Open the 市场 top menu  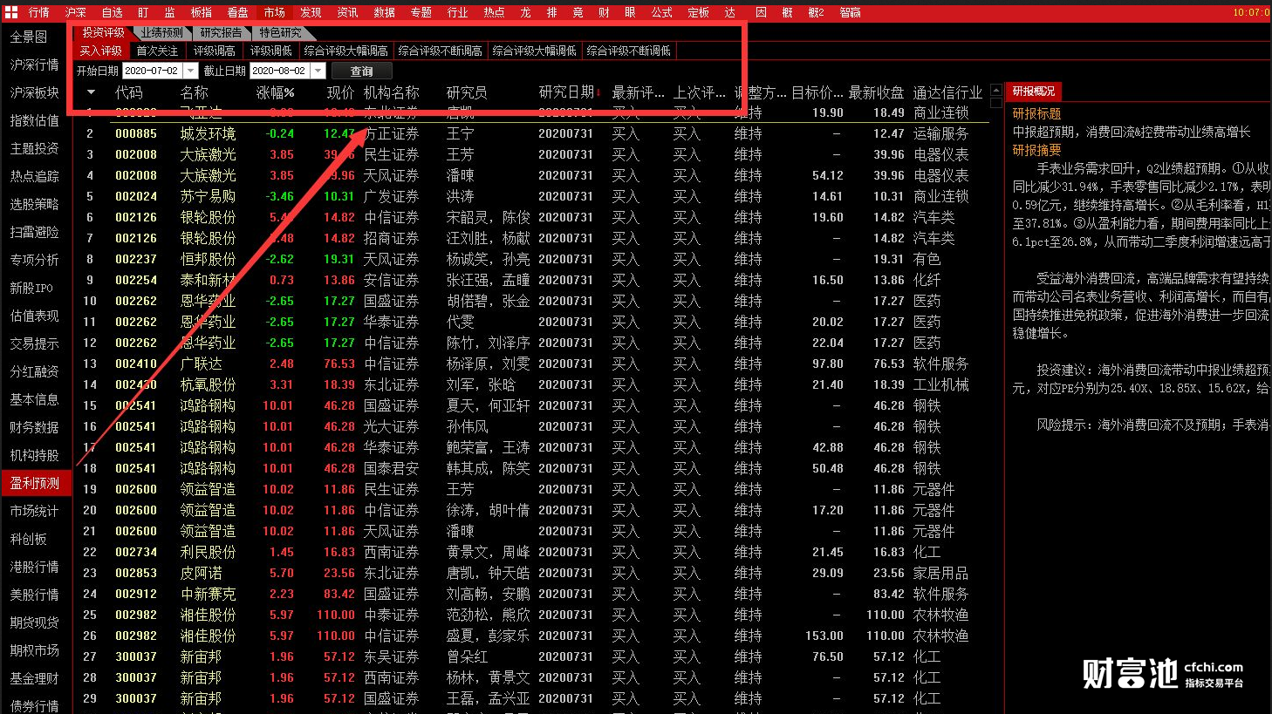tap(274, 12)
